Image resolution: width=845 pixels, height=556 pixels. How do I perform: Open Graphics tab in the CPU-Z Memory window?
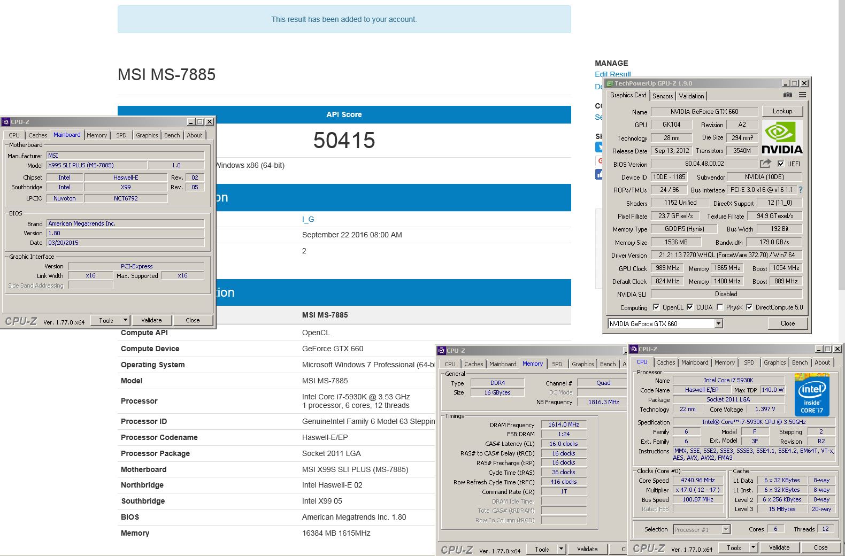pyautogui.click(x=582, y=364)
